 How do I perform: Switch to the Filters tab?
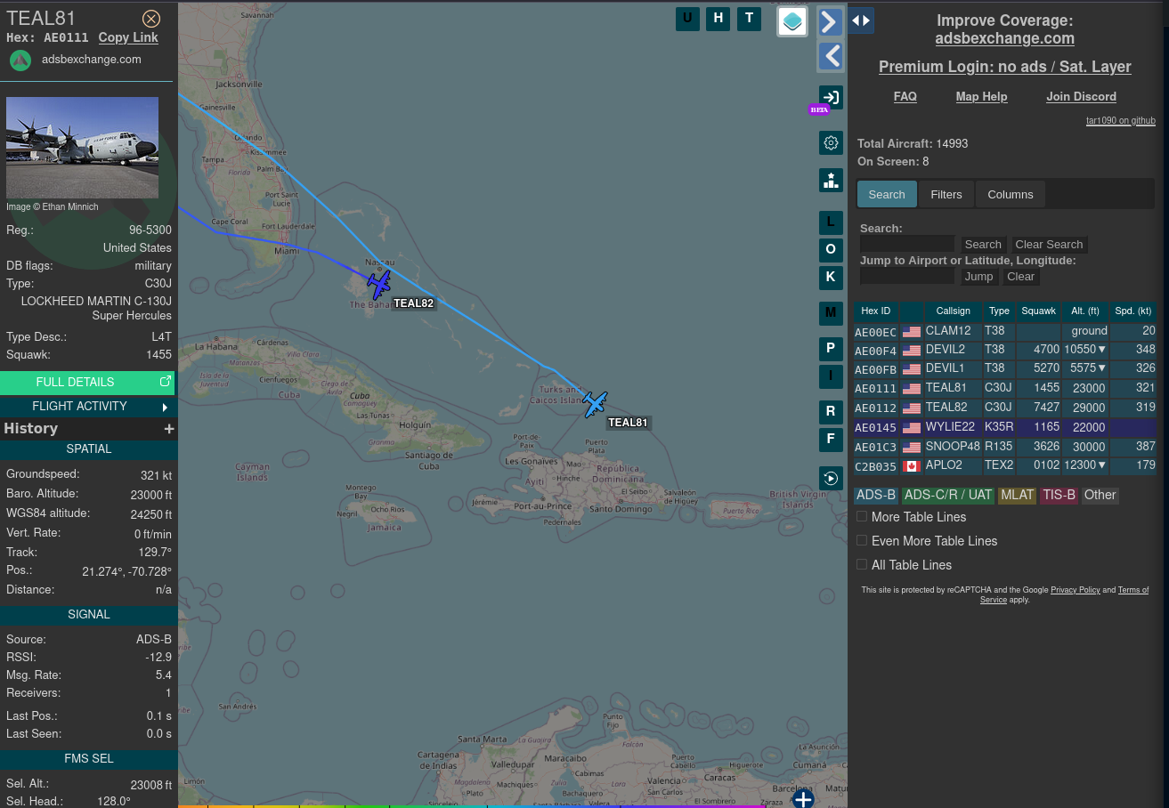(946, 194)
